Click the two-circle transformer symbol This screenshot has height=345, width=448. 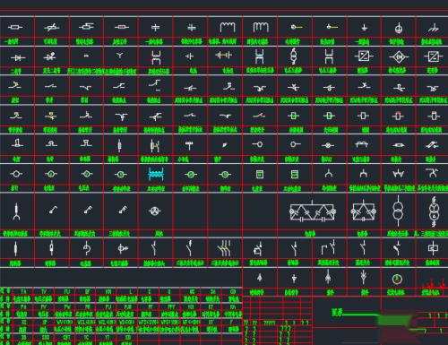[398, 211]
